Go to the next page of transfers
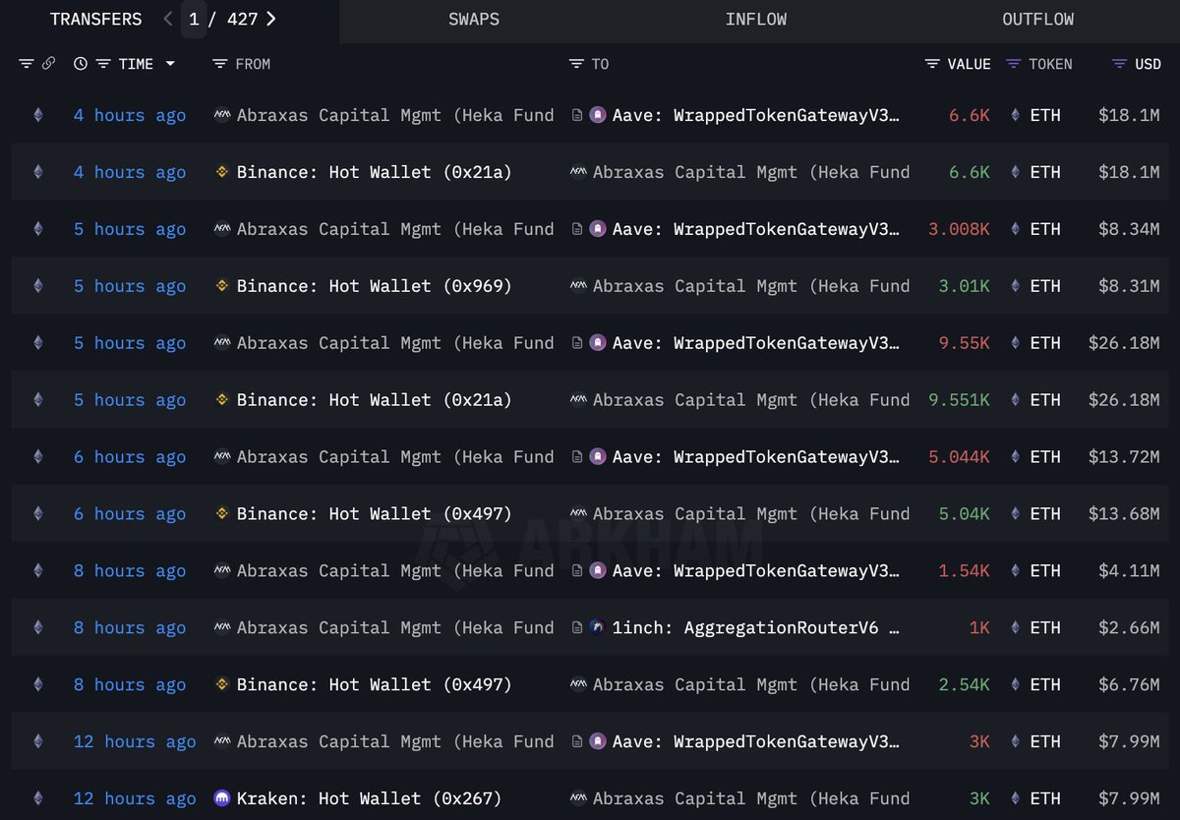This screenshot has width=1180, height=820. pos(270,19)
